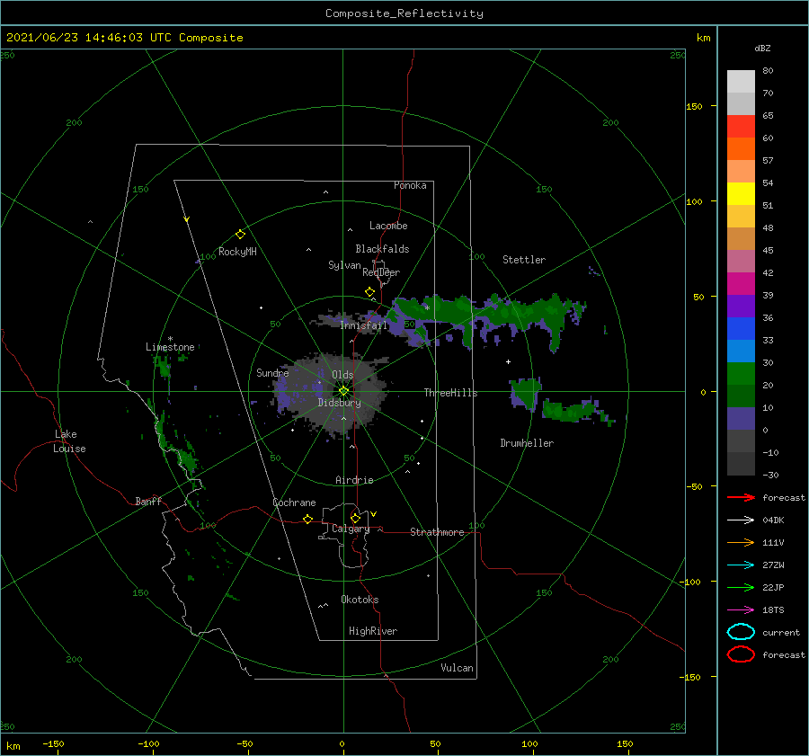Viewport: 809px width, 756px height.
Task: Select the Limestone label
Action: (170, 347)
